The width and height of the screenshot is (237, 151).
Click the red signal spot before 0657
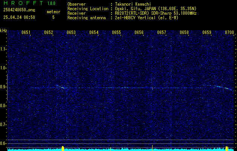point(152,88)
